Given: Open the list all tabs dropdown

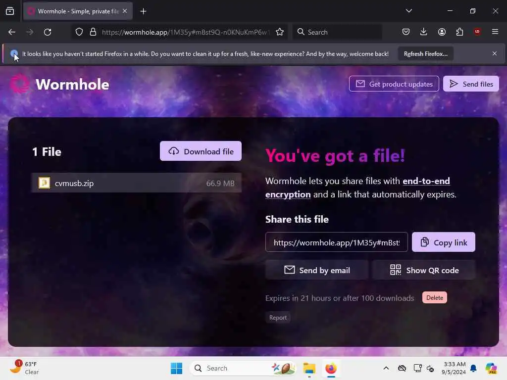Looking at the screenshot, I should 408,11.
